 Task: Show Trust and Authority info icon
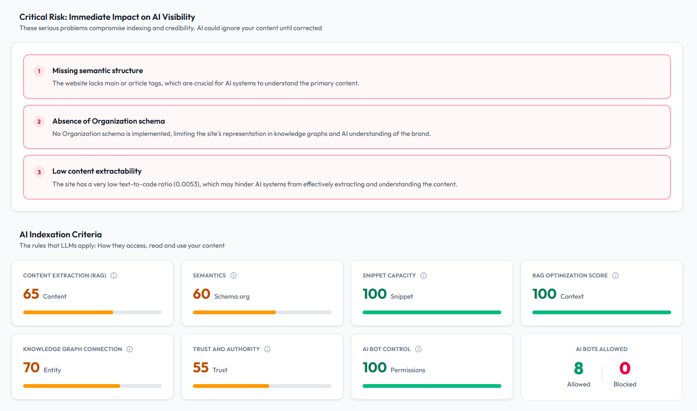[267, 349]
